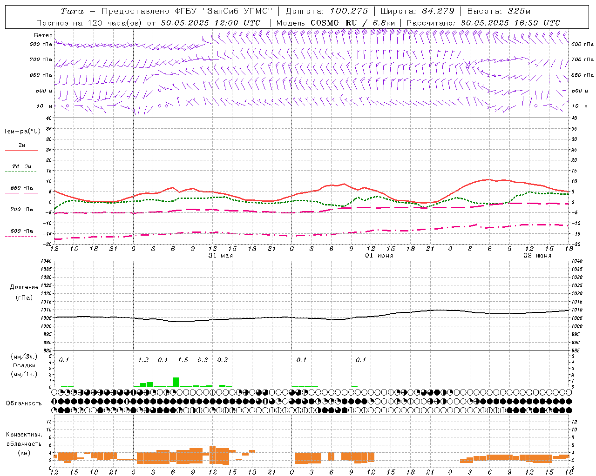Click the "Осадки" precipitation label

click(x=24, y=365)
